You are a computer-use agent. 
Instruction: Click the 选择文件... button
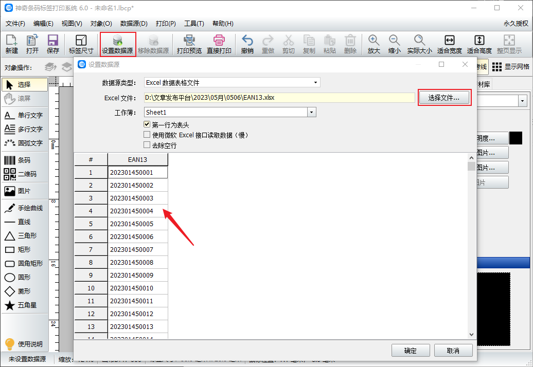coord(444,98)
